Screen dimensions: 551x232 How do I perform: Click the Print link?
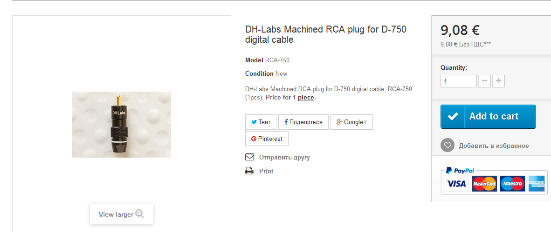pyautogui.click(x=266, y=172)
